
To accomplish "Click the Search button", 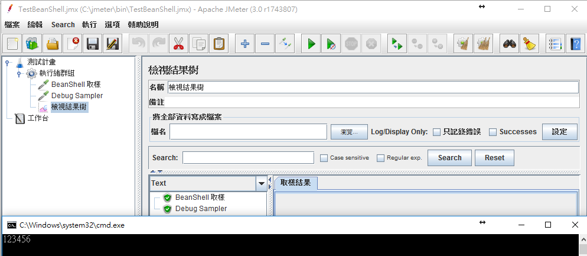I will coord(449,158).
